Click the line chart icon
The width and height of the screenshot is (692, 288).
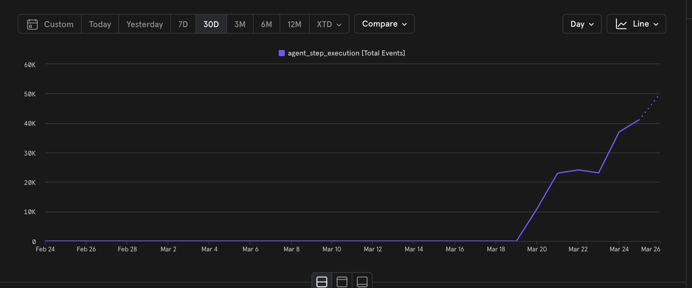(x=622, y=24)
